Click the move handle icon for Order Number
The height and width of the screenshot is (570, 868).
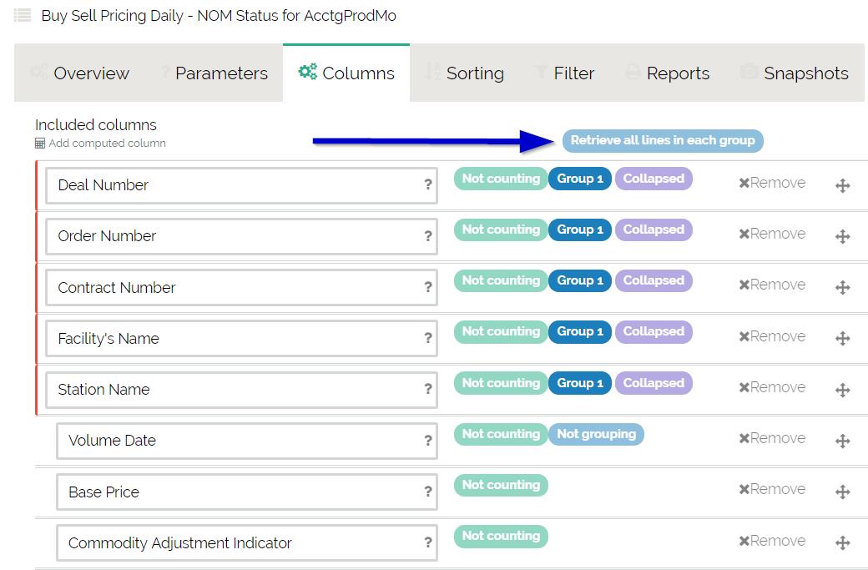click(842, 237)
